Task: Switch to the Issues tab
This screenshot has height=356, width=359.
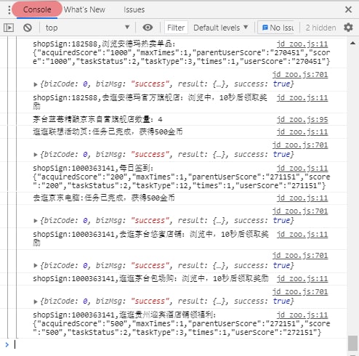Action: pos(134,9)
